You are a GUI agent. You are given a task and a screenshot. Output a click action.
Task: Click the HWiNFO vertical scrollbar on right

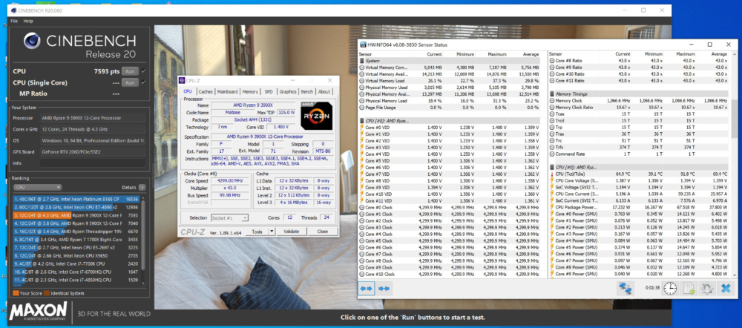(x=734, y=118)
